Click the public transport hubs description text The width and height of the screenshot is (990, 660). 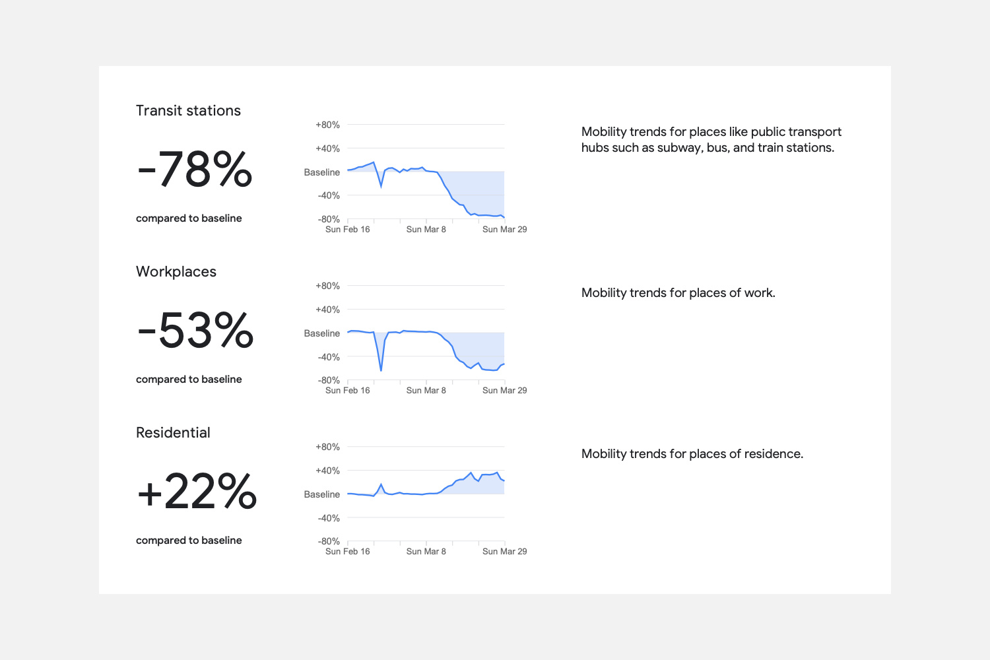point(711,140)
